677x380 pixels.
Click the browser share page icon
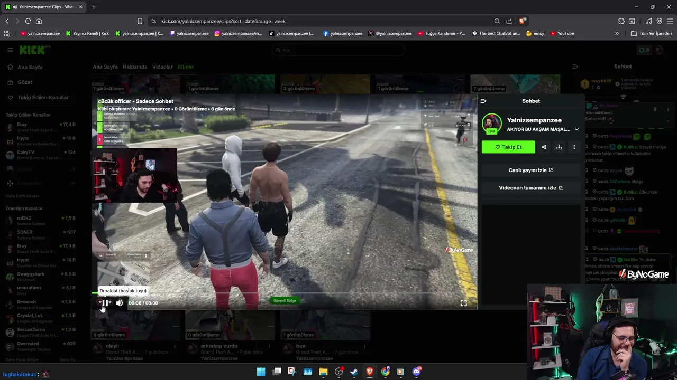tap(509, 21)
